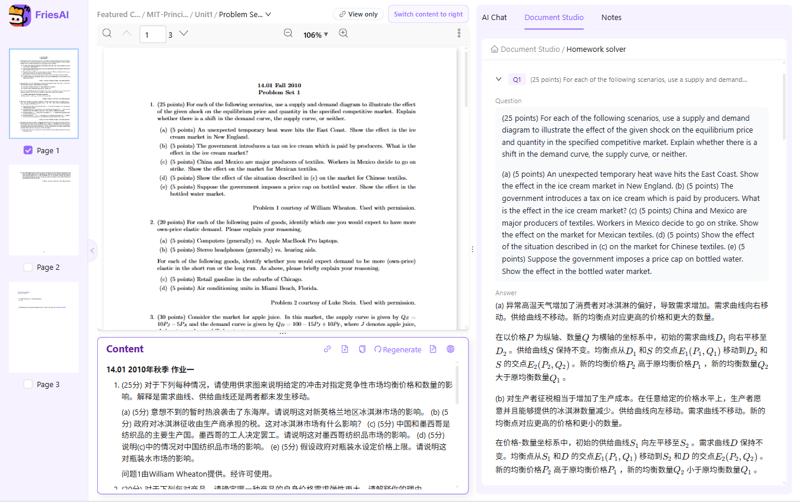Select the Page 2 thumbnail
Viewport: 800px width, 502px height.
[44, 210]
